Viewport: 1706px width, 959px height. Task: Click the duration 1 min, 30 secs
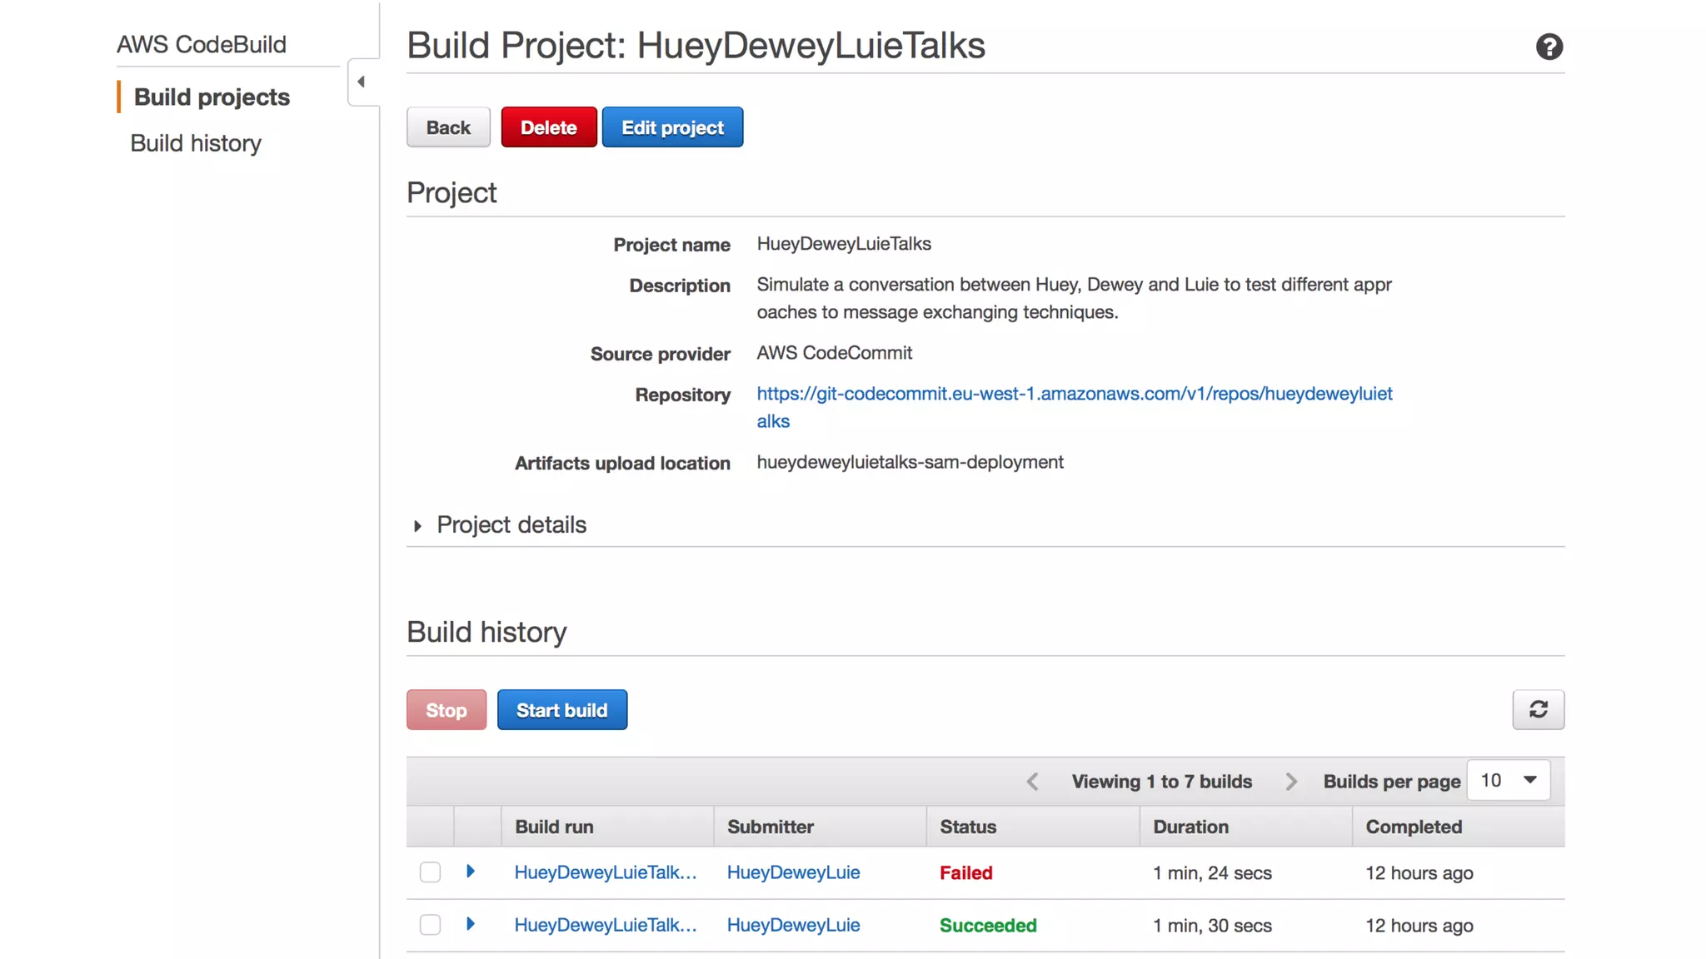(1212, 925)
